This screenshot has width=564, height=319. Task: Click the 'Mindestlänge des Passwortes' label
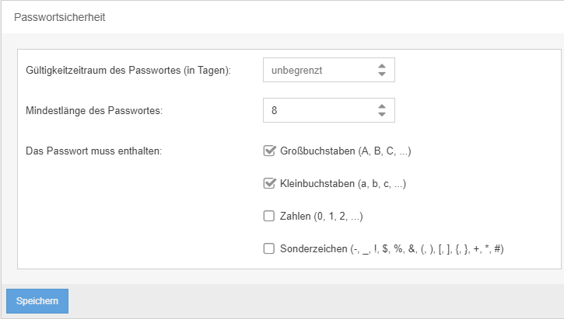tap(94, 111)
